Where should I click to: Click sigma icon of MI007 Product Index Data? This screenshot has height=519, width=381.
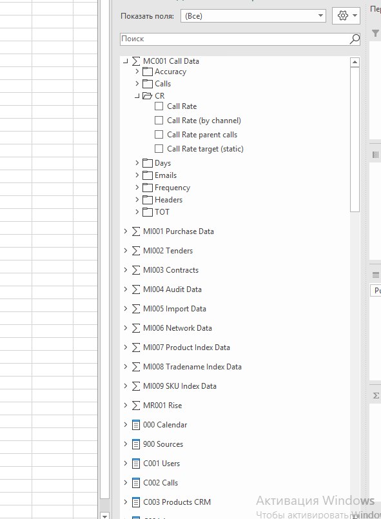click(136, 348)
